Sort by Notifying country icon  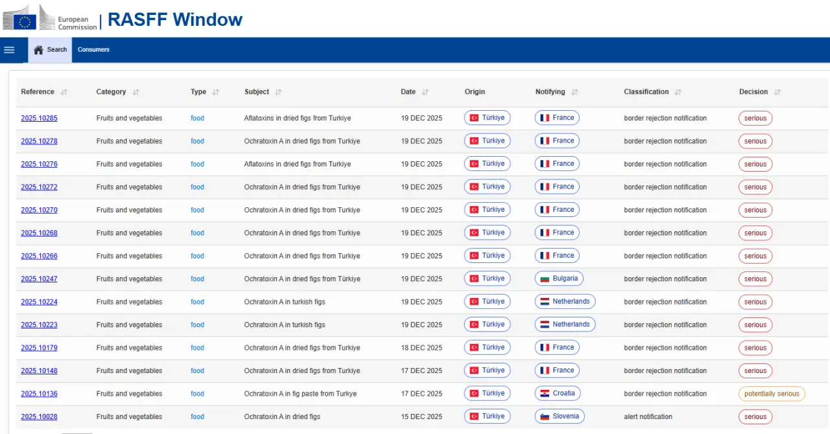click(575, 92)
